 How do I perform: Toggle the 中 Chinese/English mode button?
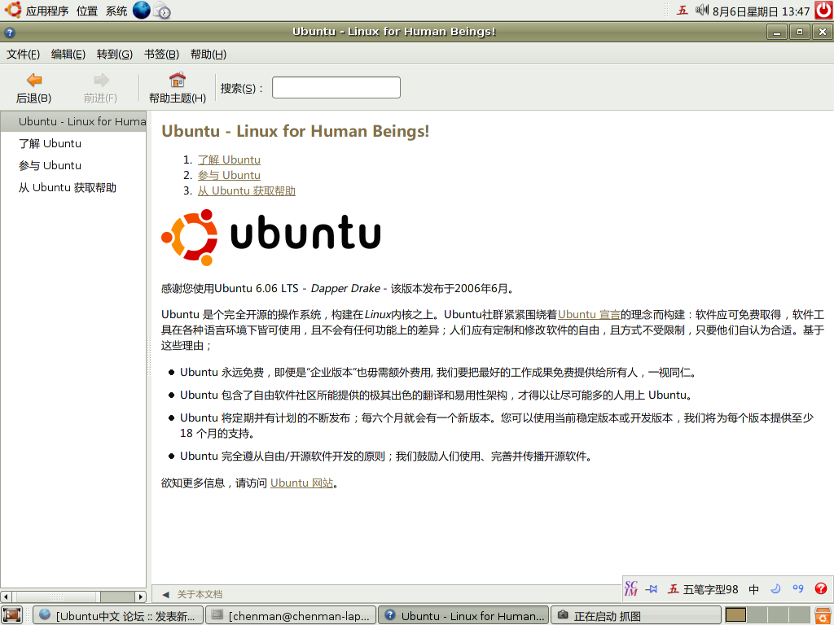tap(753, 589)
